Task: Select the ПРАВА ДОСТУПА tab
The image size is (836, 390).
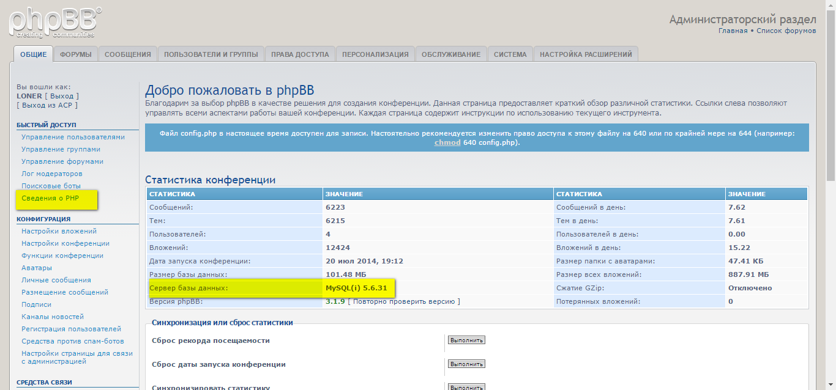Action: tap(300, 54)
